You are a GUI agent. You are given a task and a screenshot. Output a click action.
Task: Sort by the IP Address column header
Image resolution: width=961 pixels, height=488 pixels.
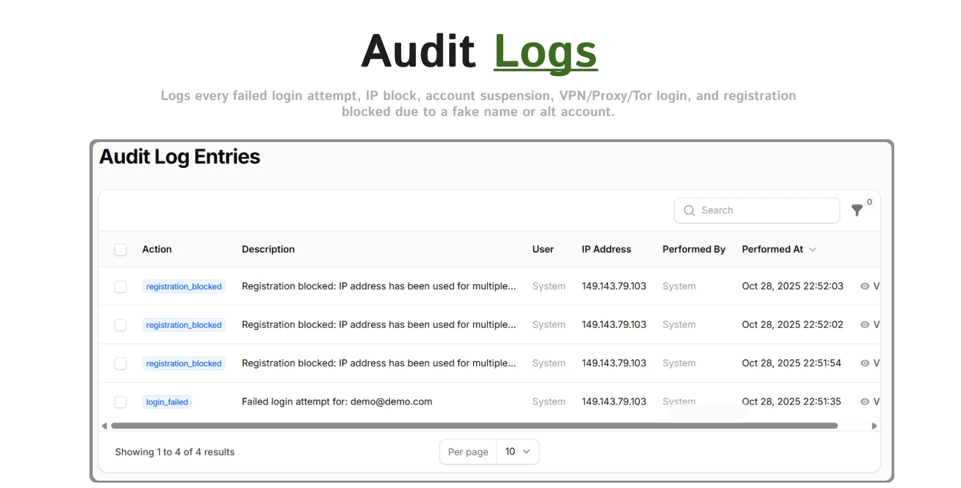click(x=606, y=249)
